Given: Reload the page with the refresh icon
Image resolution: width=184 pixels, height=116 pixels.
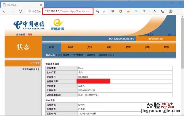Looking at the screenshot, I should [20, 11].
